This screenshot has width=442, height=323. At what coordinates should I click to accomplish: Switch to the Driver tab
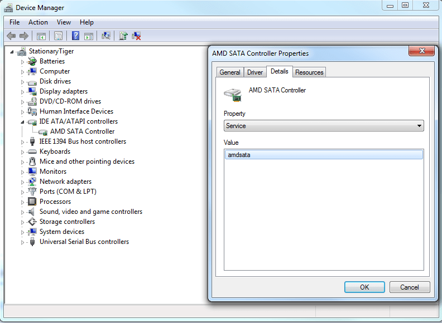(x=255, y=72)
